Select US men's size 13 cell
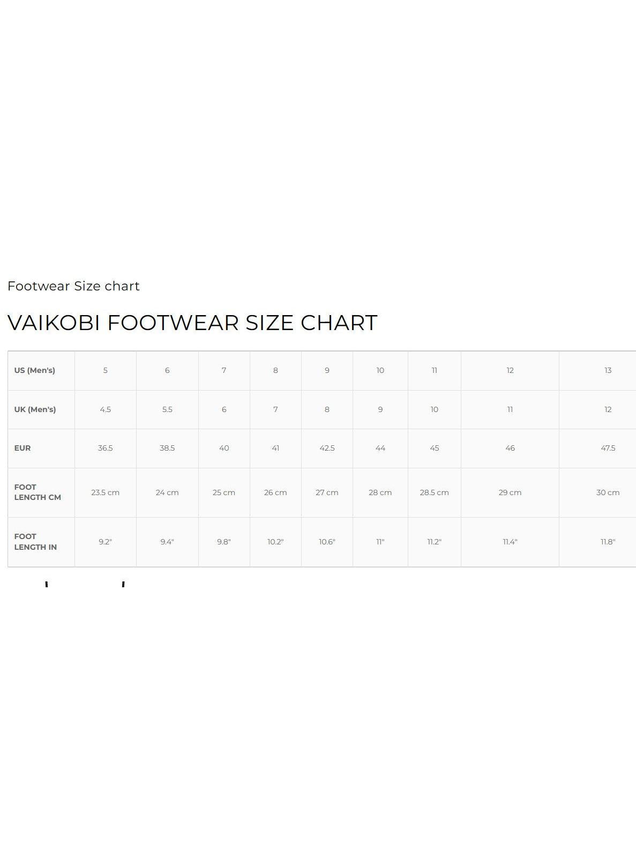 click(608, 370)
